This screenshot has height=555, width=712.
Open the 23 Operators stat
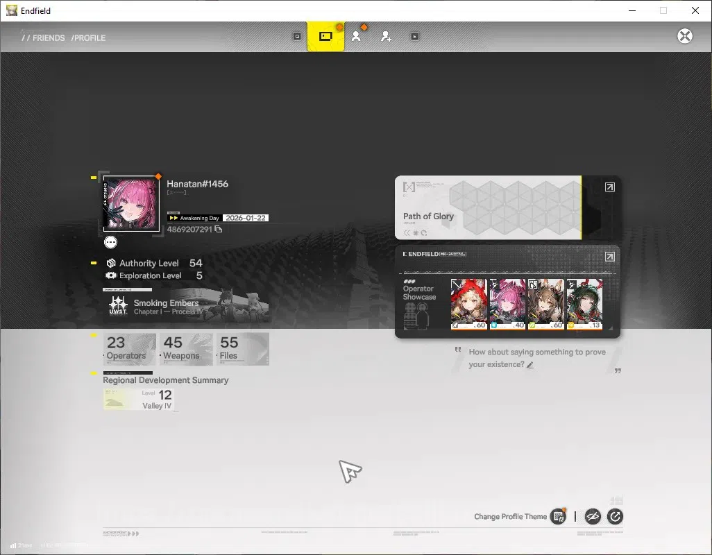130,348
